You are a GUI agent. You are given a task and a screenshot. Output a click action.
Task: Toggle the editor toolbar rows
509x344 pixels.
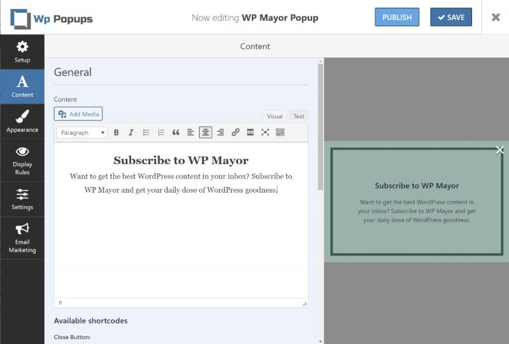click(x=280, y=132)
